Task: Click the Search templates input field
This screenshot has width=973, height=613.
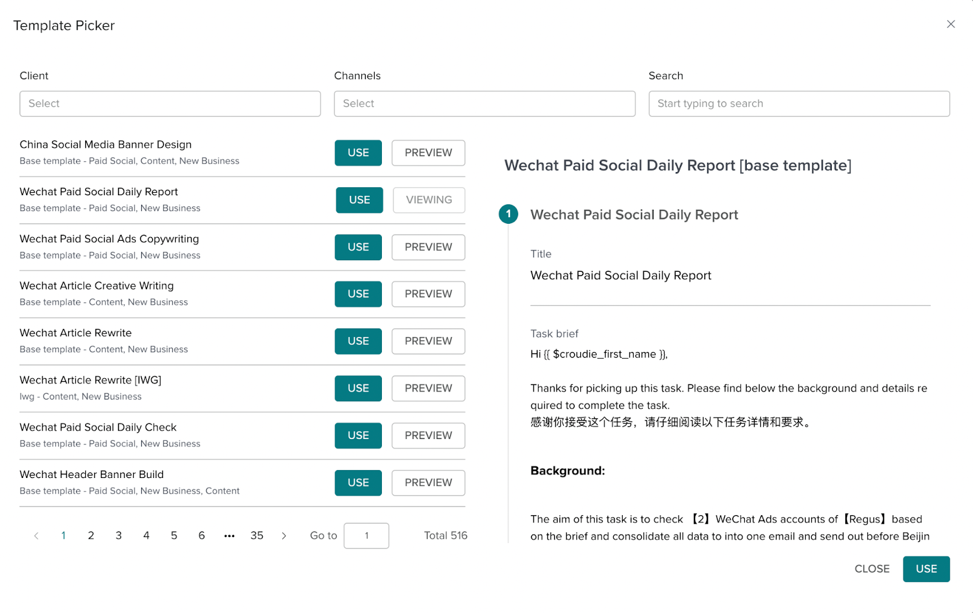Action: coord(799,103)
